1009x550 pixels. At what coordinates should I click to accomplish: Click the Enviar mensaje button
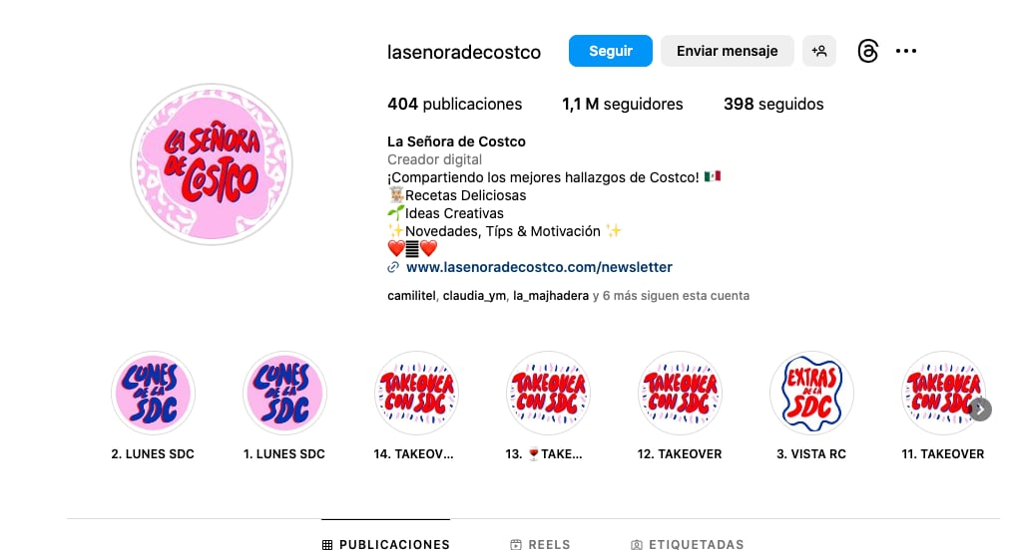pos(728,51)
